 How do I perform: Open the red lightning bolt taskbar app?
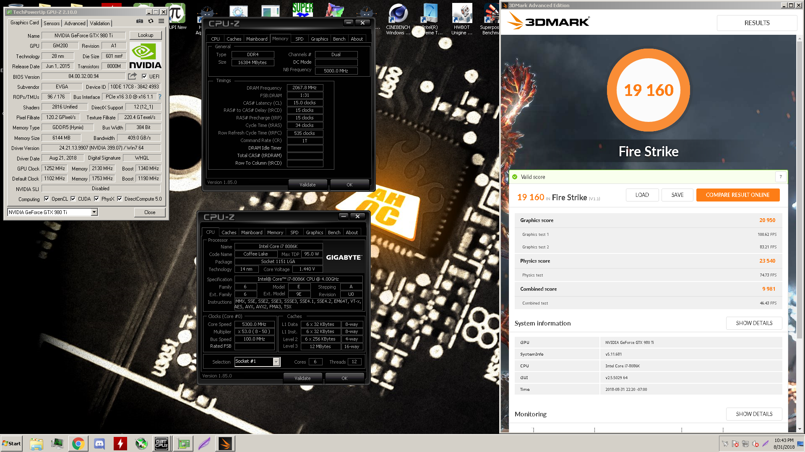tap(120, 444)
